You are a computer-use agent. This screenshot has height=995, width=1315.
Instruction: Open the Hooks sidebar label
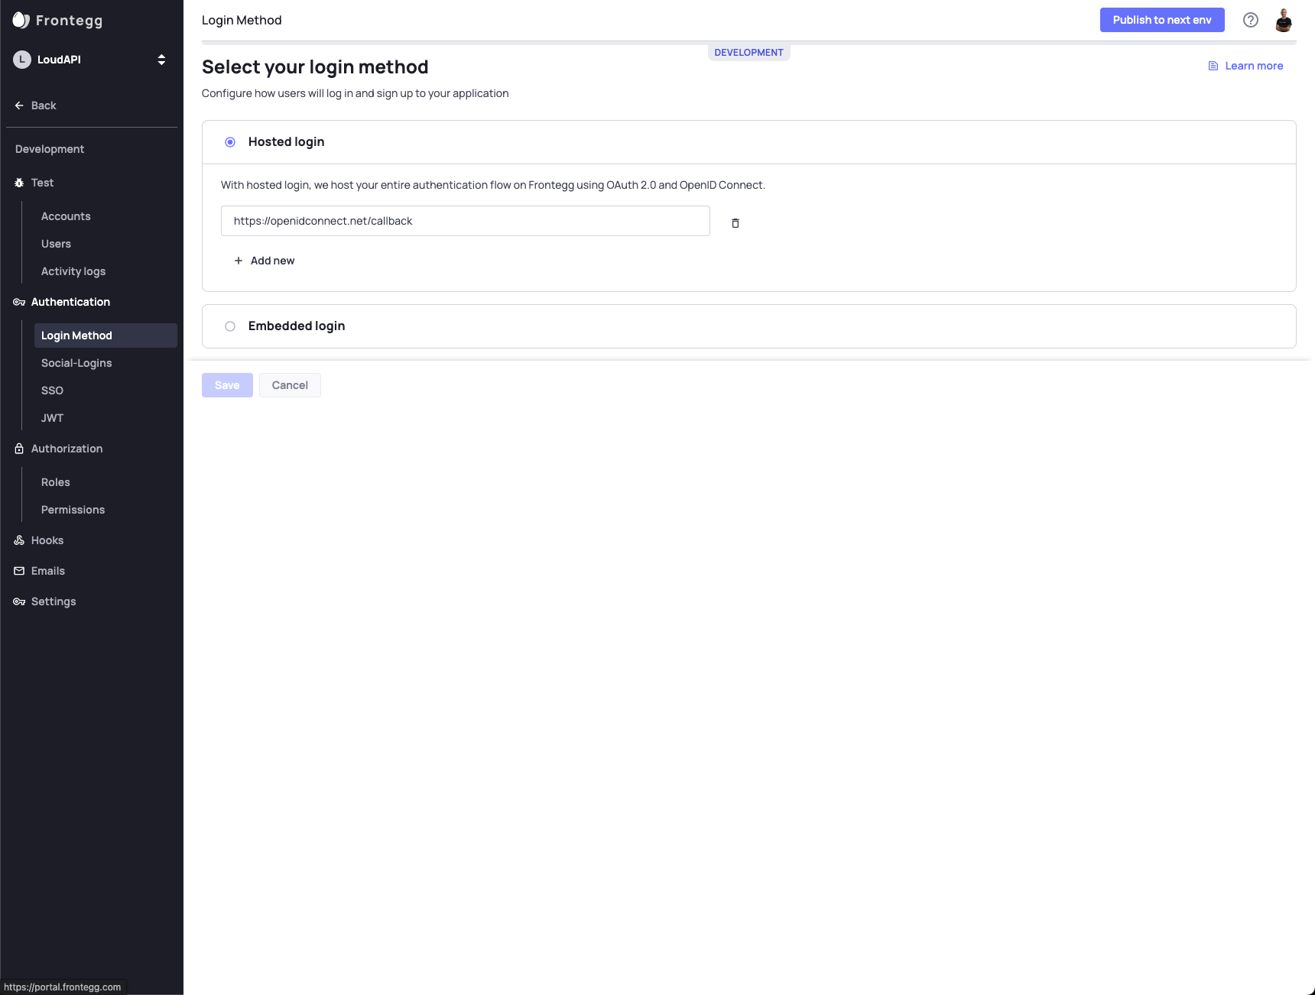[x=47, y=540]
